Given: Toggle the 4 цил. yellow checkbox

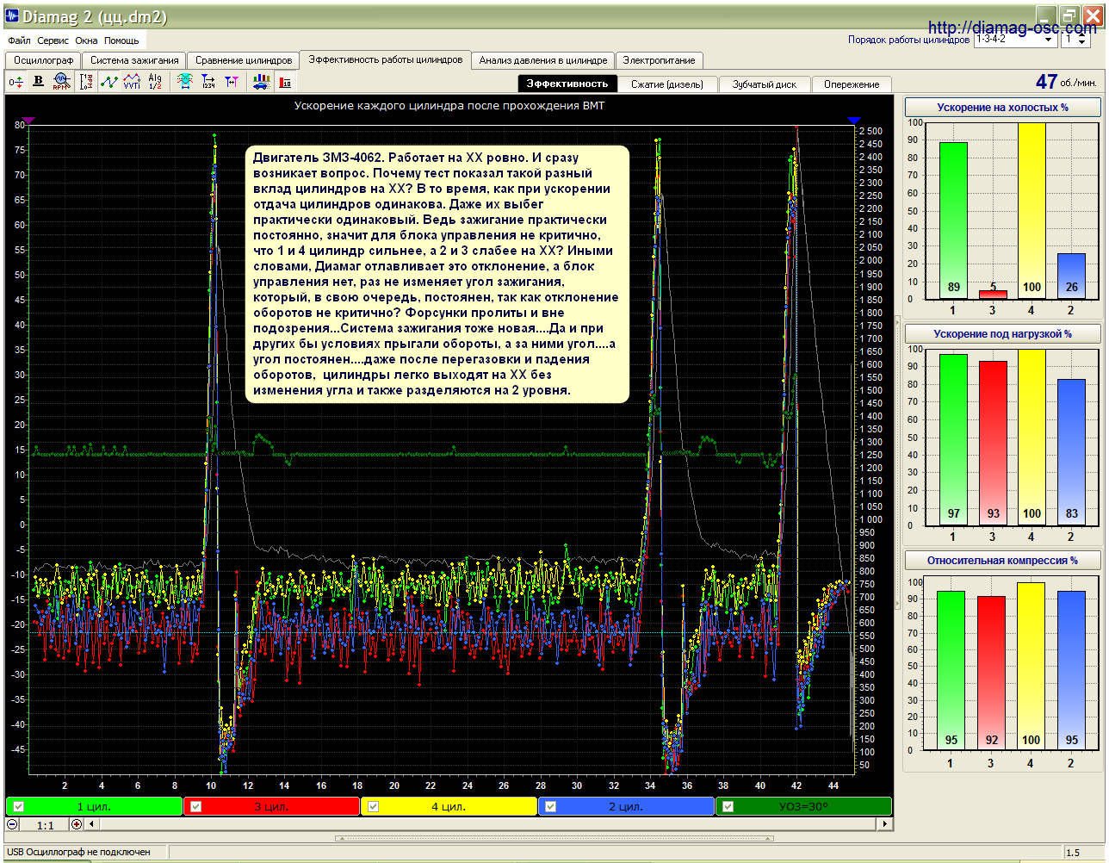Looking at the screenshot, I should coord(374,807).
